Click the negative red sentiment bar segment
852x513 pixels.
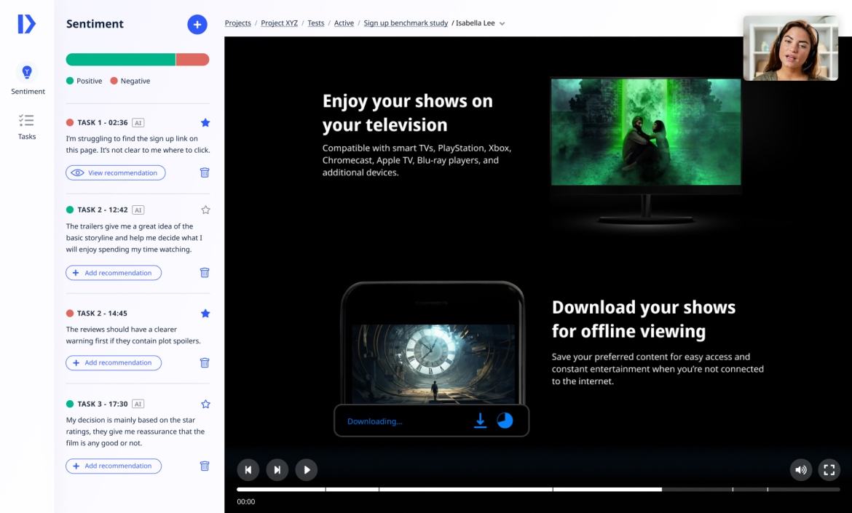(x=193, y=59)
